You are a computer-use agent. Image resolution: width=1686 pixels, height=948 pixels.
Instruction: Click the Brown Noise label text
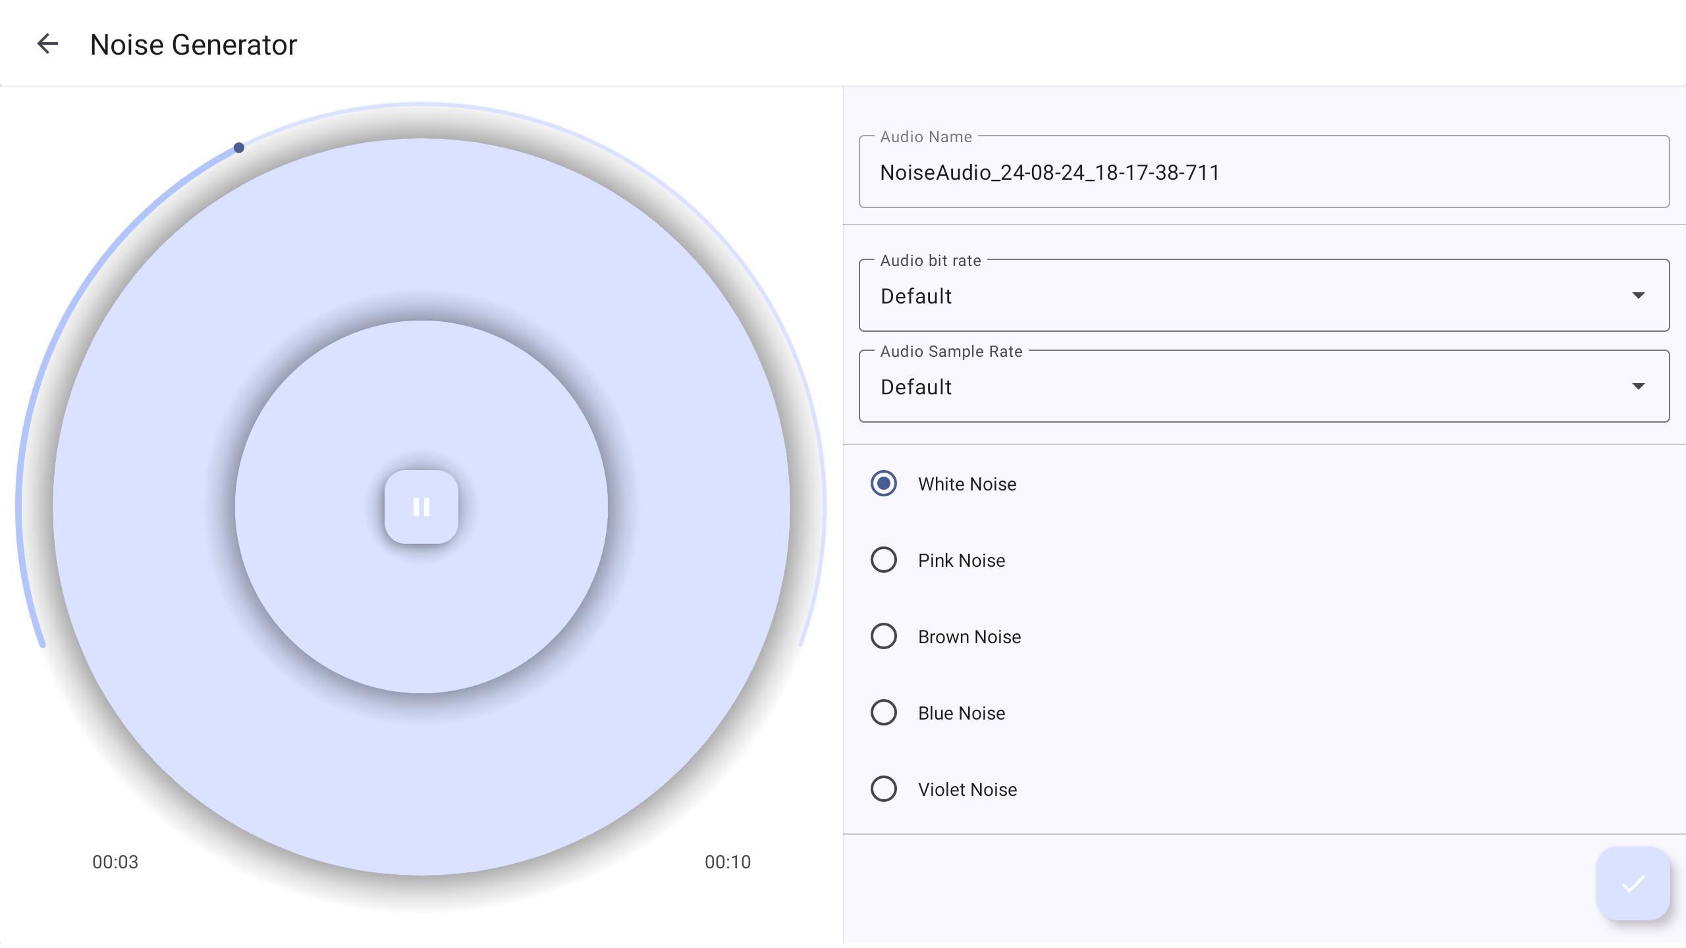coord(969,637)
